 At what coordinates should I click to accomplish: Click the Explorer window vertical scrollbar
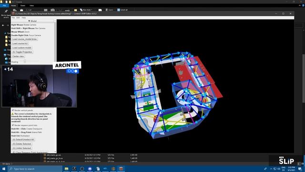pos(304,78)
